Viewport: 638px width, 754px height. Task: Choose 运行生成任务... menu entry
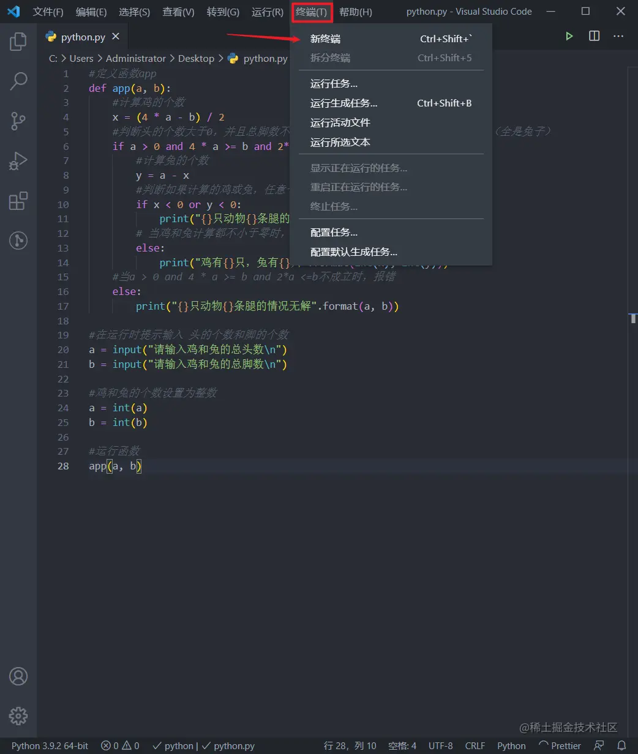pos(391,103)
